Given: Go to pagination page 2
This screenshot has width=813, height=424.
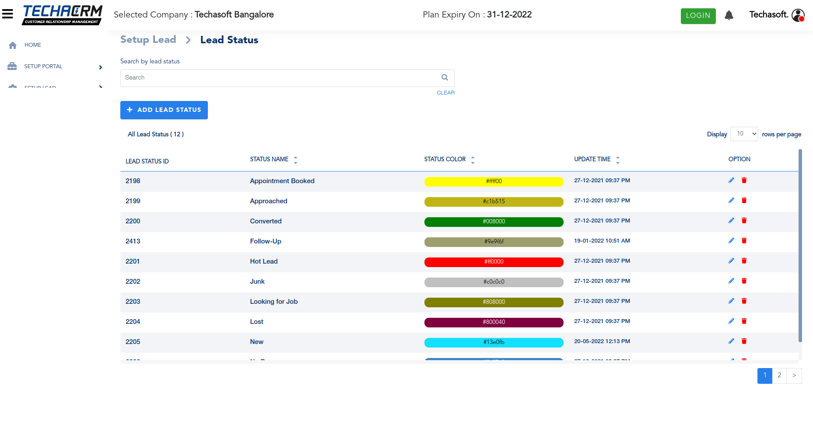Looking at the screenshot, I should pyautogui.click(x=779, y=375).
